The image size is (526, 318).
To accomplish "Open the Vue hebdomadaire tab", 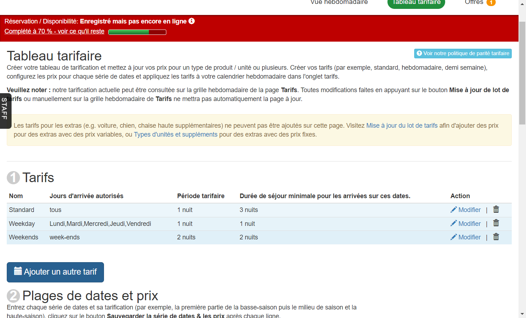I will (x=339, y=2).
